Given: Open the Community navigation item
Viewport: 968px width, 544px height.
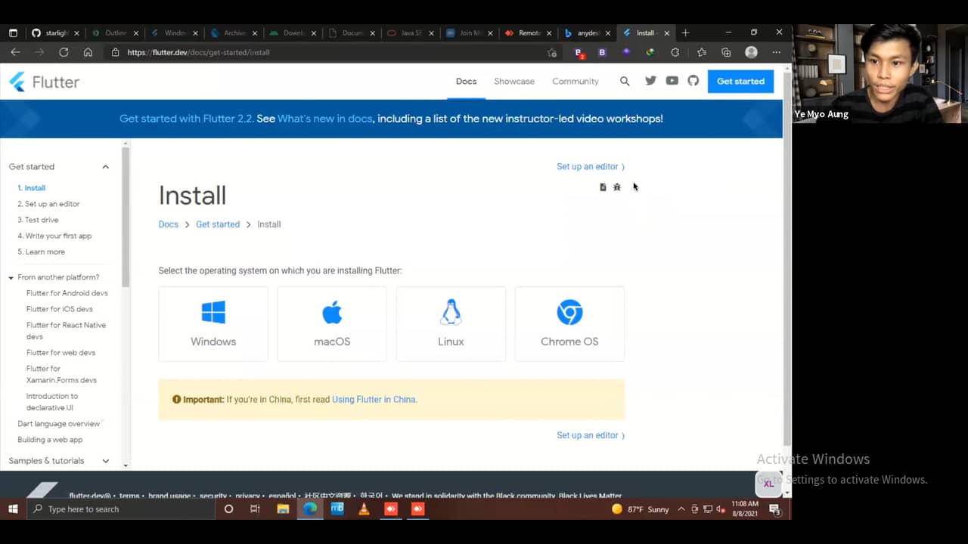Looking at the screenshot, I should coord(575,81).
